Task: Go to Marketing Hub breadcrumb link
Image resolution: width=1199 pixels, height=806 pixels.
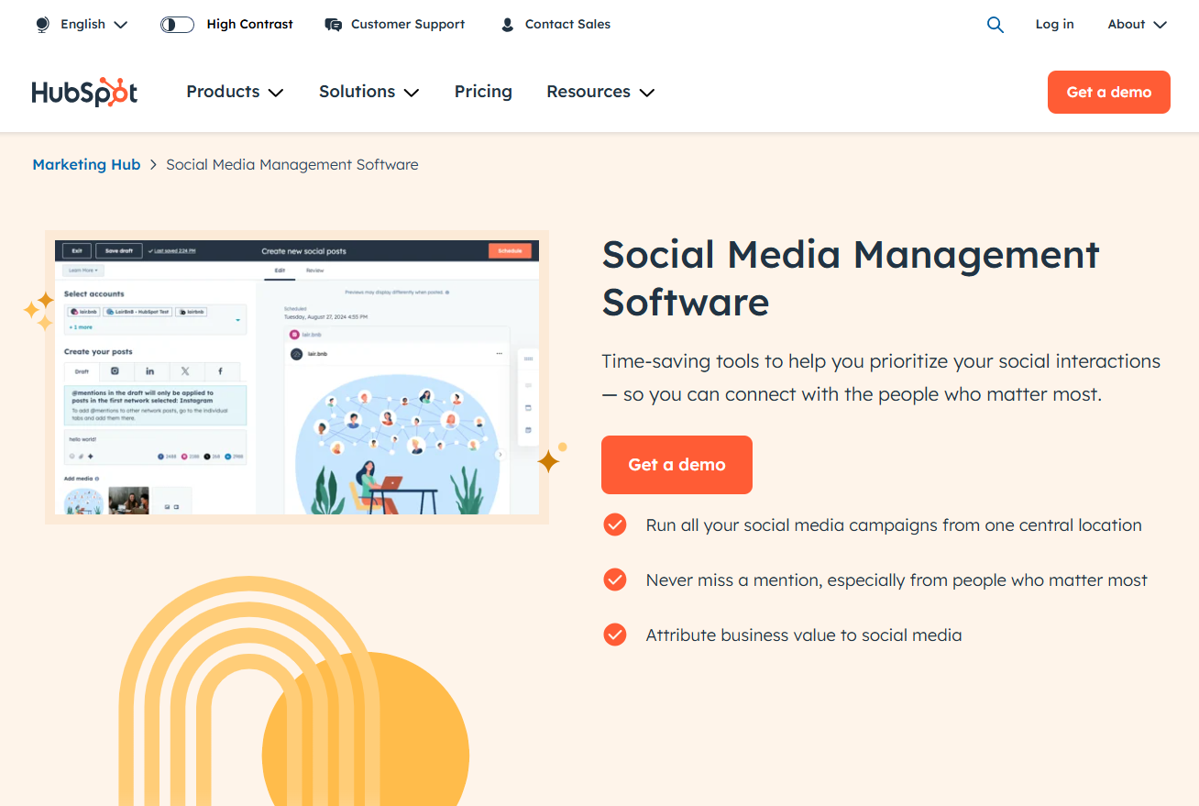Action: pos(86,165)
